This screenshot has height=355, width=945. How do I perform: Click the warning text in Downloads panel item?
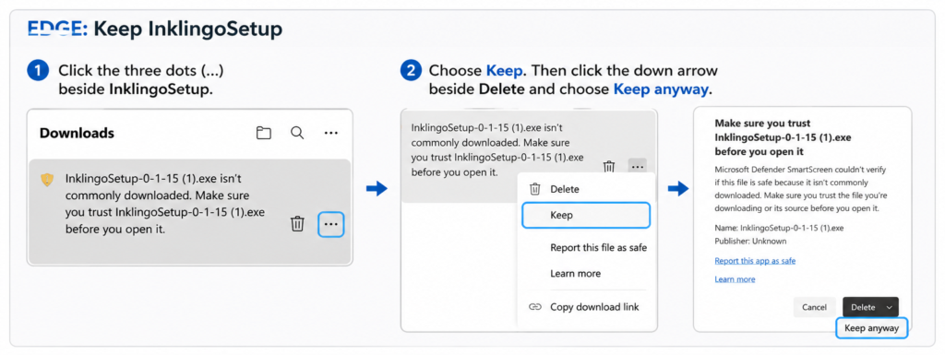(x=164, y=204)
